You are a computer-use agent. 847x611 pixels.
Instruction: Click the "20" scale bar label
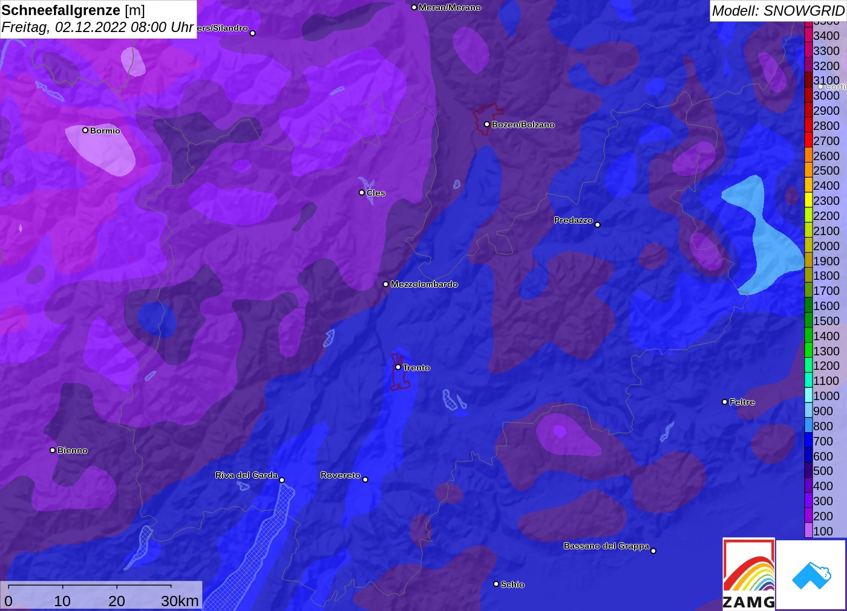click(x=117, y=601)
